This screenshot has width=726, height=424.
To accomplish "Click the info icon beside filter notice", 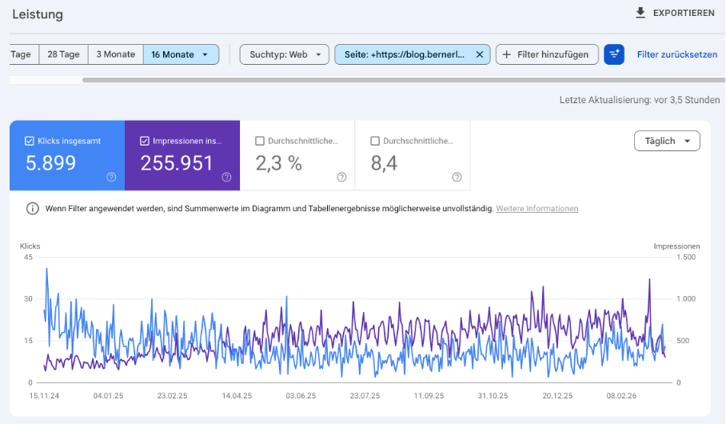I will point(32,209).
